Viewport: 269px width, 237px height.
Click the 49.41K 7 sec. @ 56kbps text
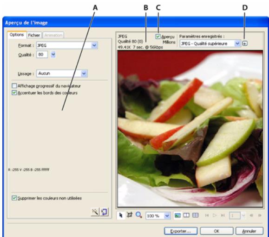140,47
